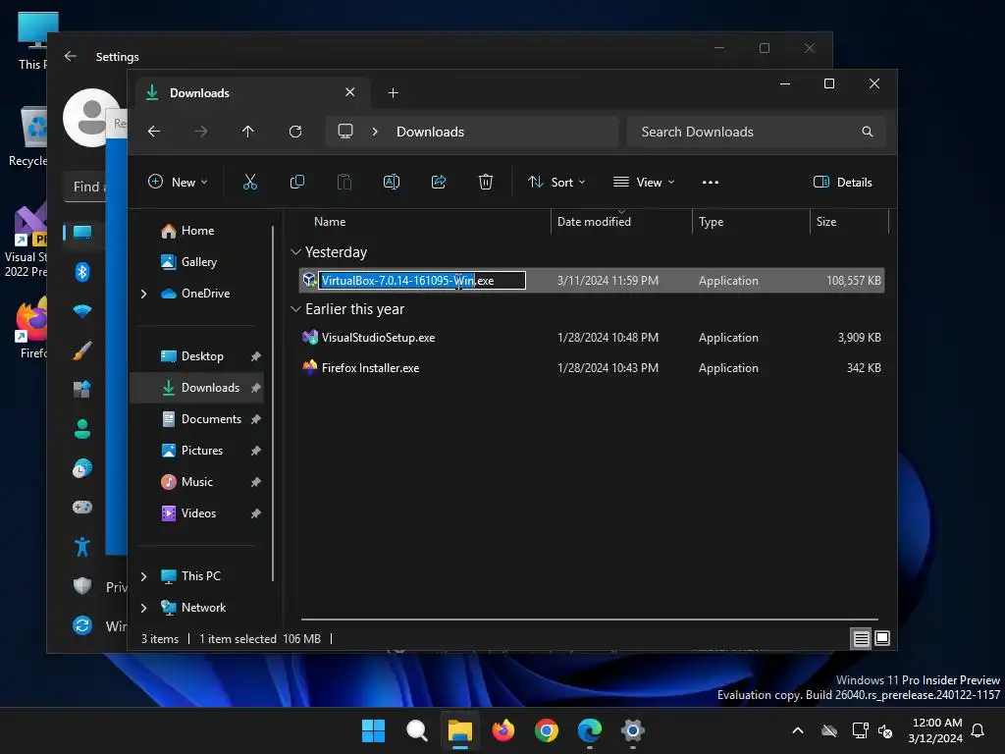Open the See more ellipsis menu
The width and height of the screenshot is (1005, 754).
tap(711, 182)
